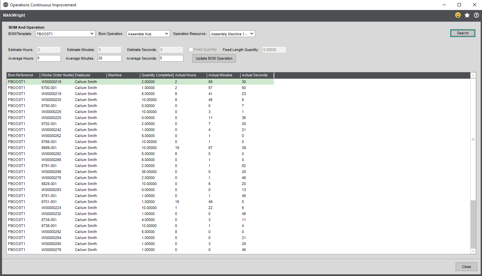This screenshot has height=276, width=482.
Task: Click the Average Minutes input field
Action: click(x=109, y=58)
